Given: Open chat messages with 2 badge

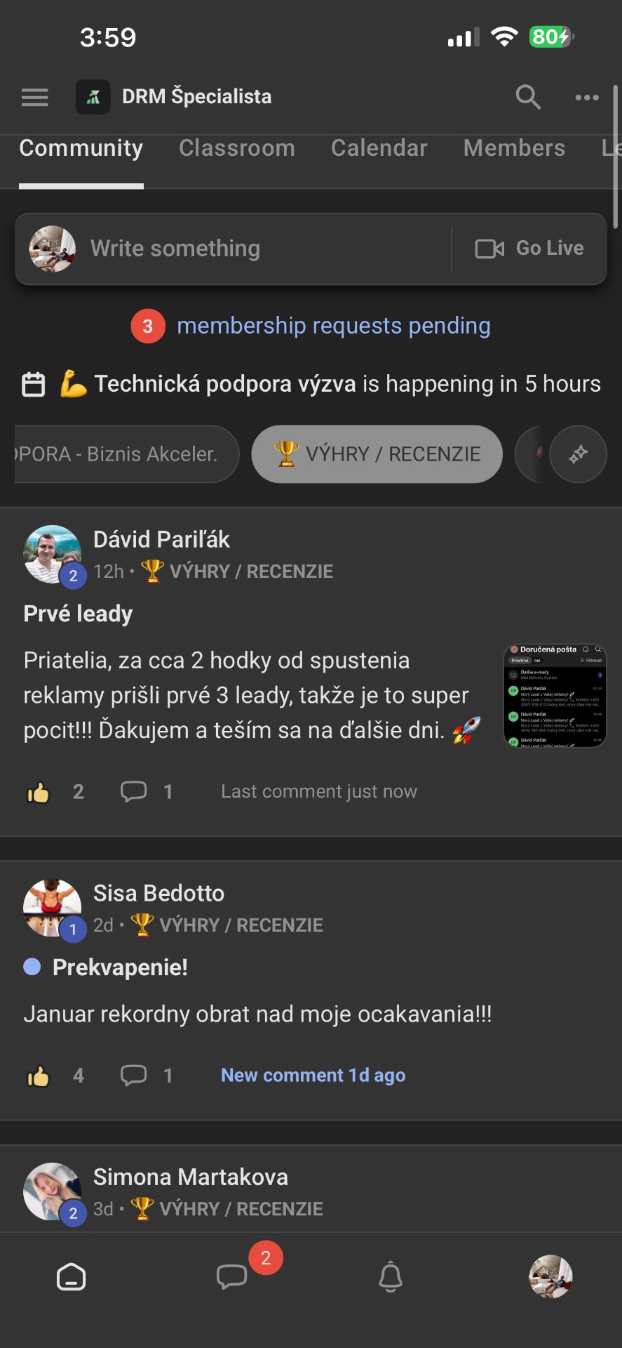Looking at the screenshot, I should (x=232, y=1277).
